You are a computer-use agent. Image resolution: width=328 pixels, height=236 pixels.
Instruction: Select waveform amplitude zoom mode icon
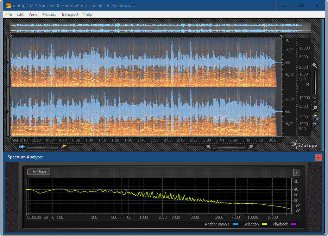pos(315,124)
